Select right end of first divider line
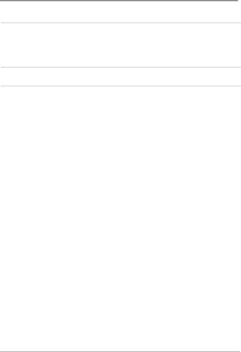The image size is (241, 352). point(240,23)
